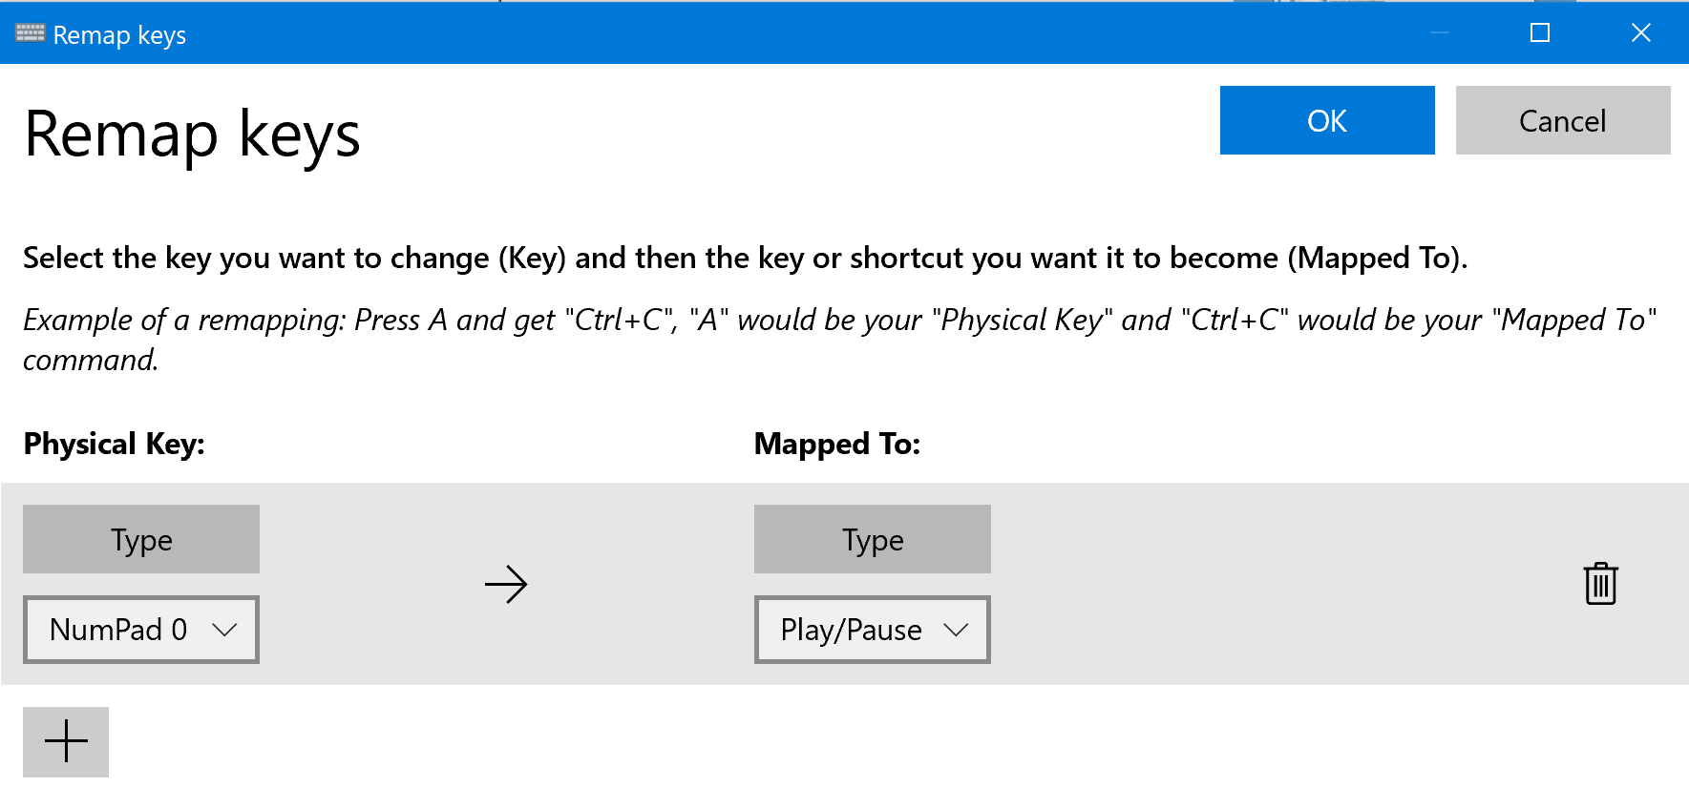Image resolution: width=1689 pixels, height=788 pixels.
Task: Click the large "Remap keys" page heading
Action: click(192, 135)
